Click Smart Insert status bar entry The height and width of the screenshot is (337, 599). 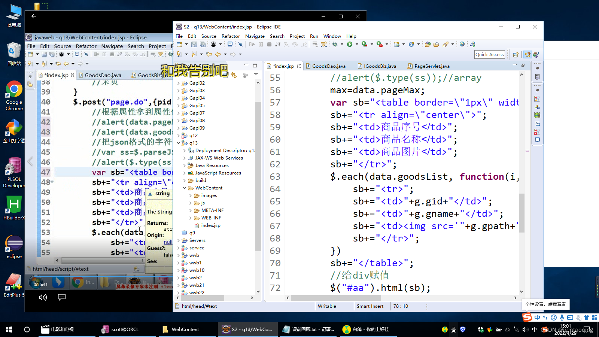(x=370, y=306)
